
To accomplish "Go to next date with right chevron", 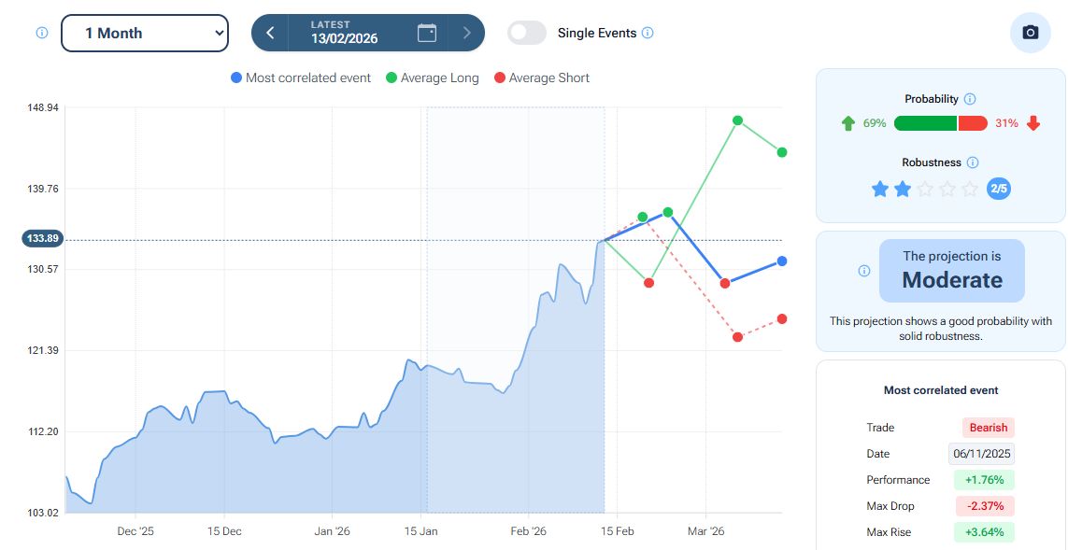I will (x=467, y=33).
